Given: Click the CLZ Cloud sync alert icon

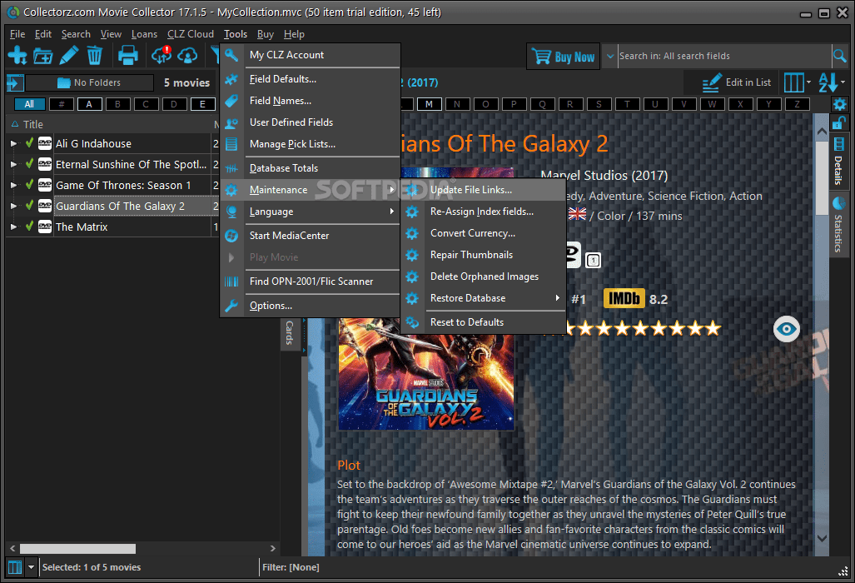Looking at the screenshot, I should point(162,54).
